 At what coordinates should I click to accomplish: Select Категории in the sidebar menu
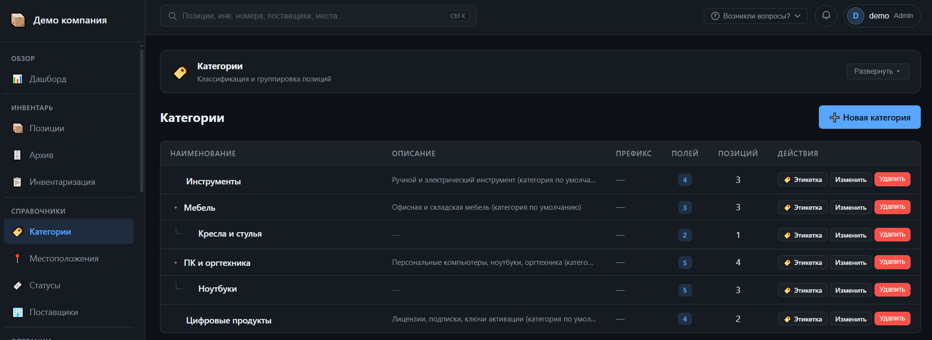coord(69,232)
